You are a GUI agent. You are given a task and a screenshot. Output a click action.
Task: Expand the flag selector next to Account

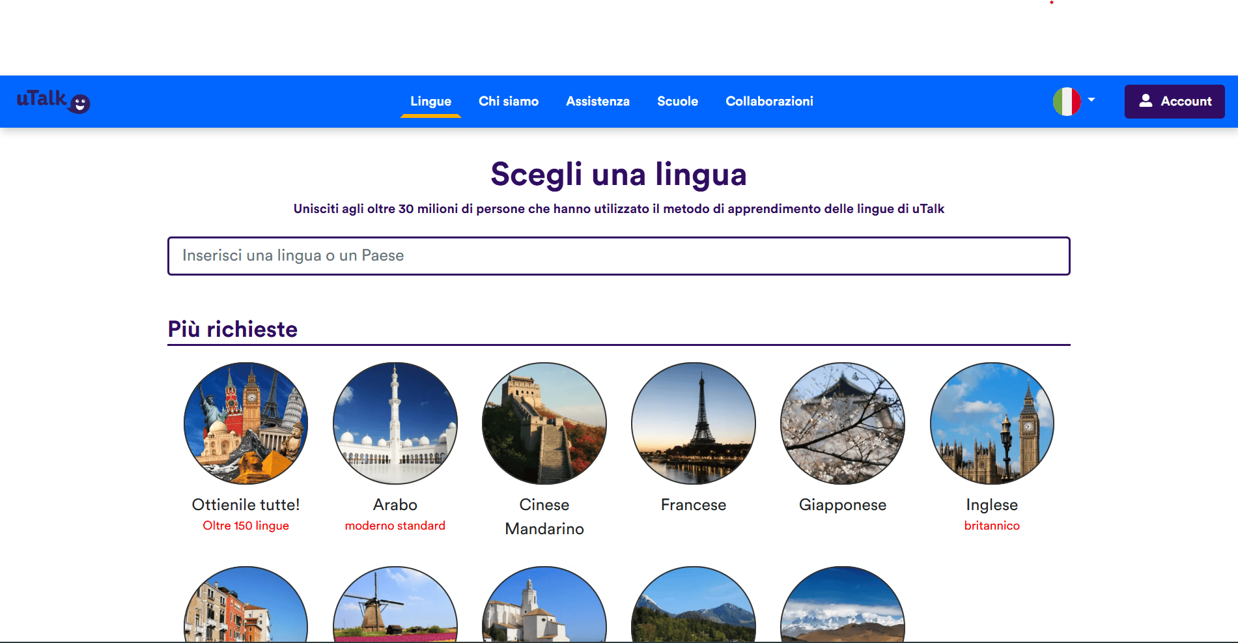[1091, 101]
